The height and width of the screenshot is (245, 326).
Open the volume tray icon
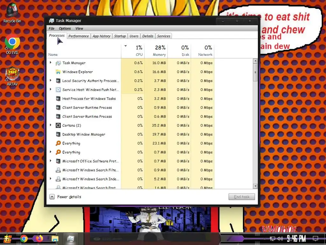click(x=280, y=239)
